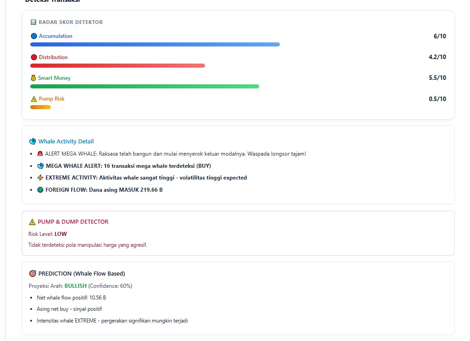The height and width of the screenshot is (341, 470).
Task: Click the red circle Distribution icon
Action: (x=34, y=57)
